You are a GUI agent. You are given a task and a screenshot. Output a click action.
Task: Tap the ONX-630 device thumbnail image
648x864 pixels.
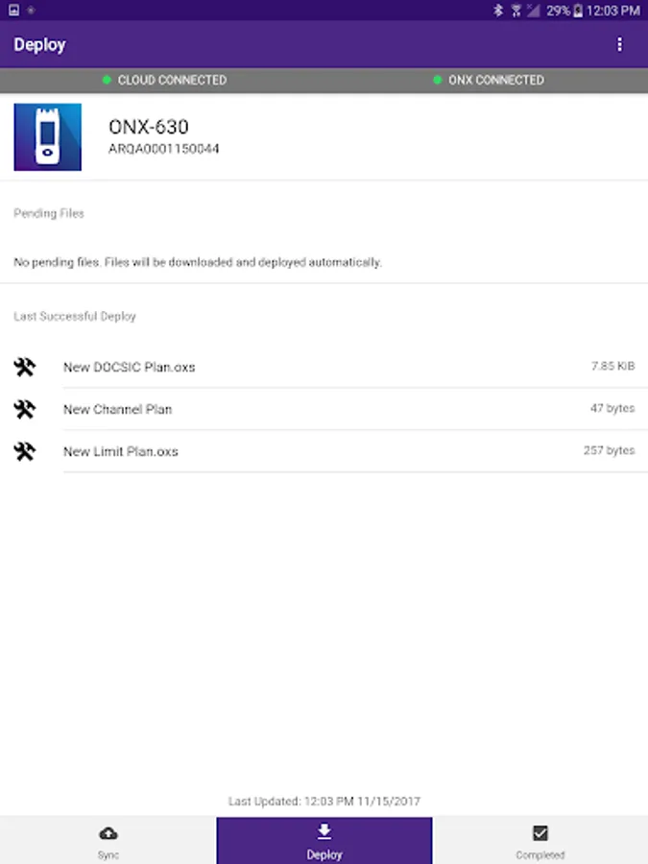(x=47, y=137)
